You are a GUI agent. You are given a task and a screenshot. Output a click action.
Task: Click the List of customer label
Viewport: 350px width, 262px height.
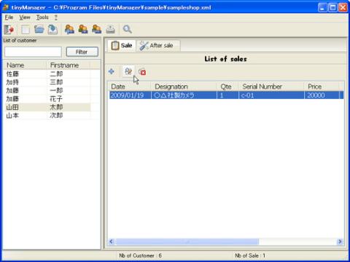(x=20, y=40)
